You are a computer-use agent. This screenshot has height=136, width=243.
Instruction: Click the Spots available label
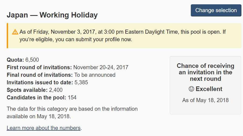pyautogui.click(x=27, y=90)
